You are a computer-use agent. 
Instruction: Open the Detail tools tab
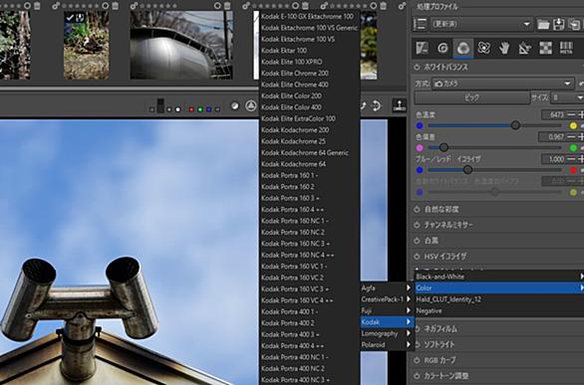coord(442,48)
